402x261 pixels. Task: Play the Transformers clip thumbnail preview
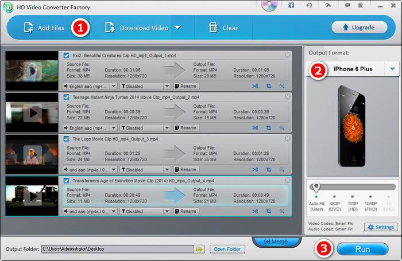point(33,196)
